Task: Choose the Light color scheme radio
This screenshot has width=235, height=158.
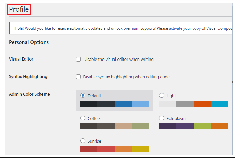Action: (x=161, y=95)
